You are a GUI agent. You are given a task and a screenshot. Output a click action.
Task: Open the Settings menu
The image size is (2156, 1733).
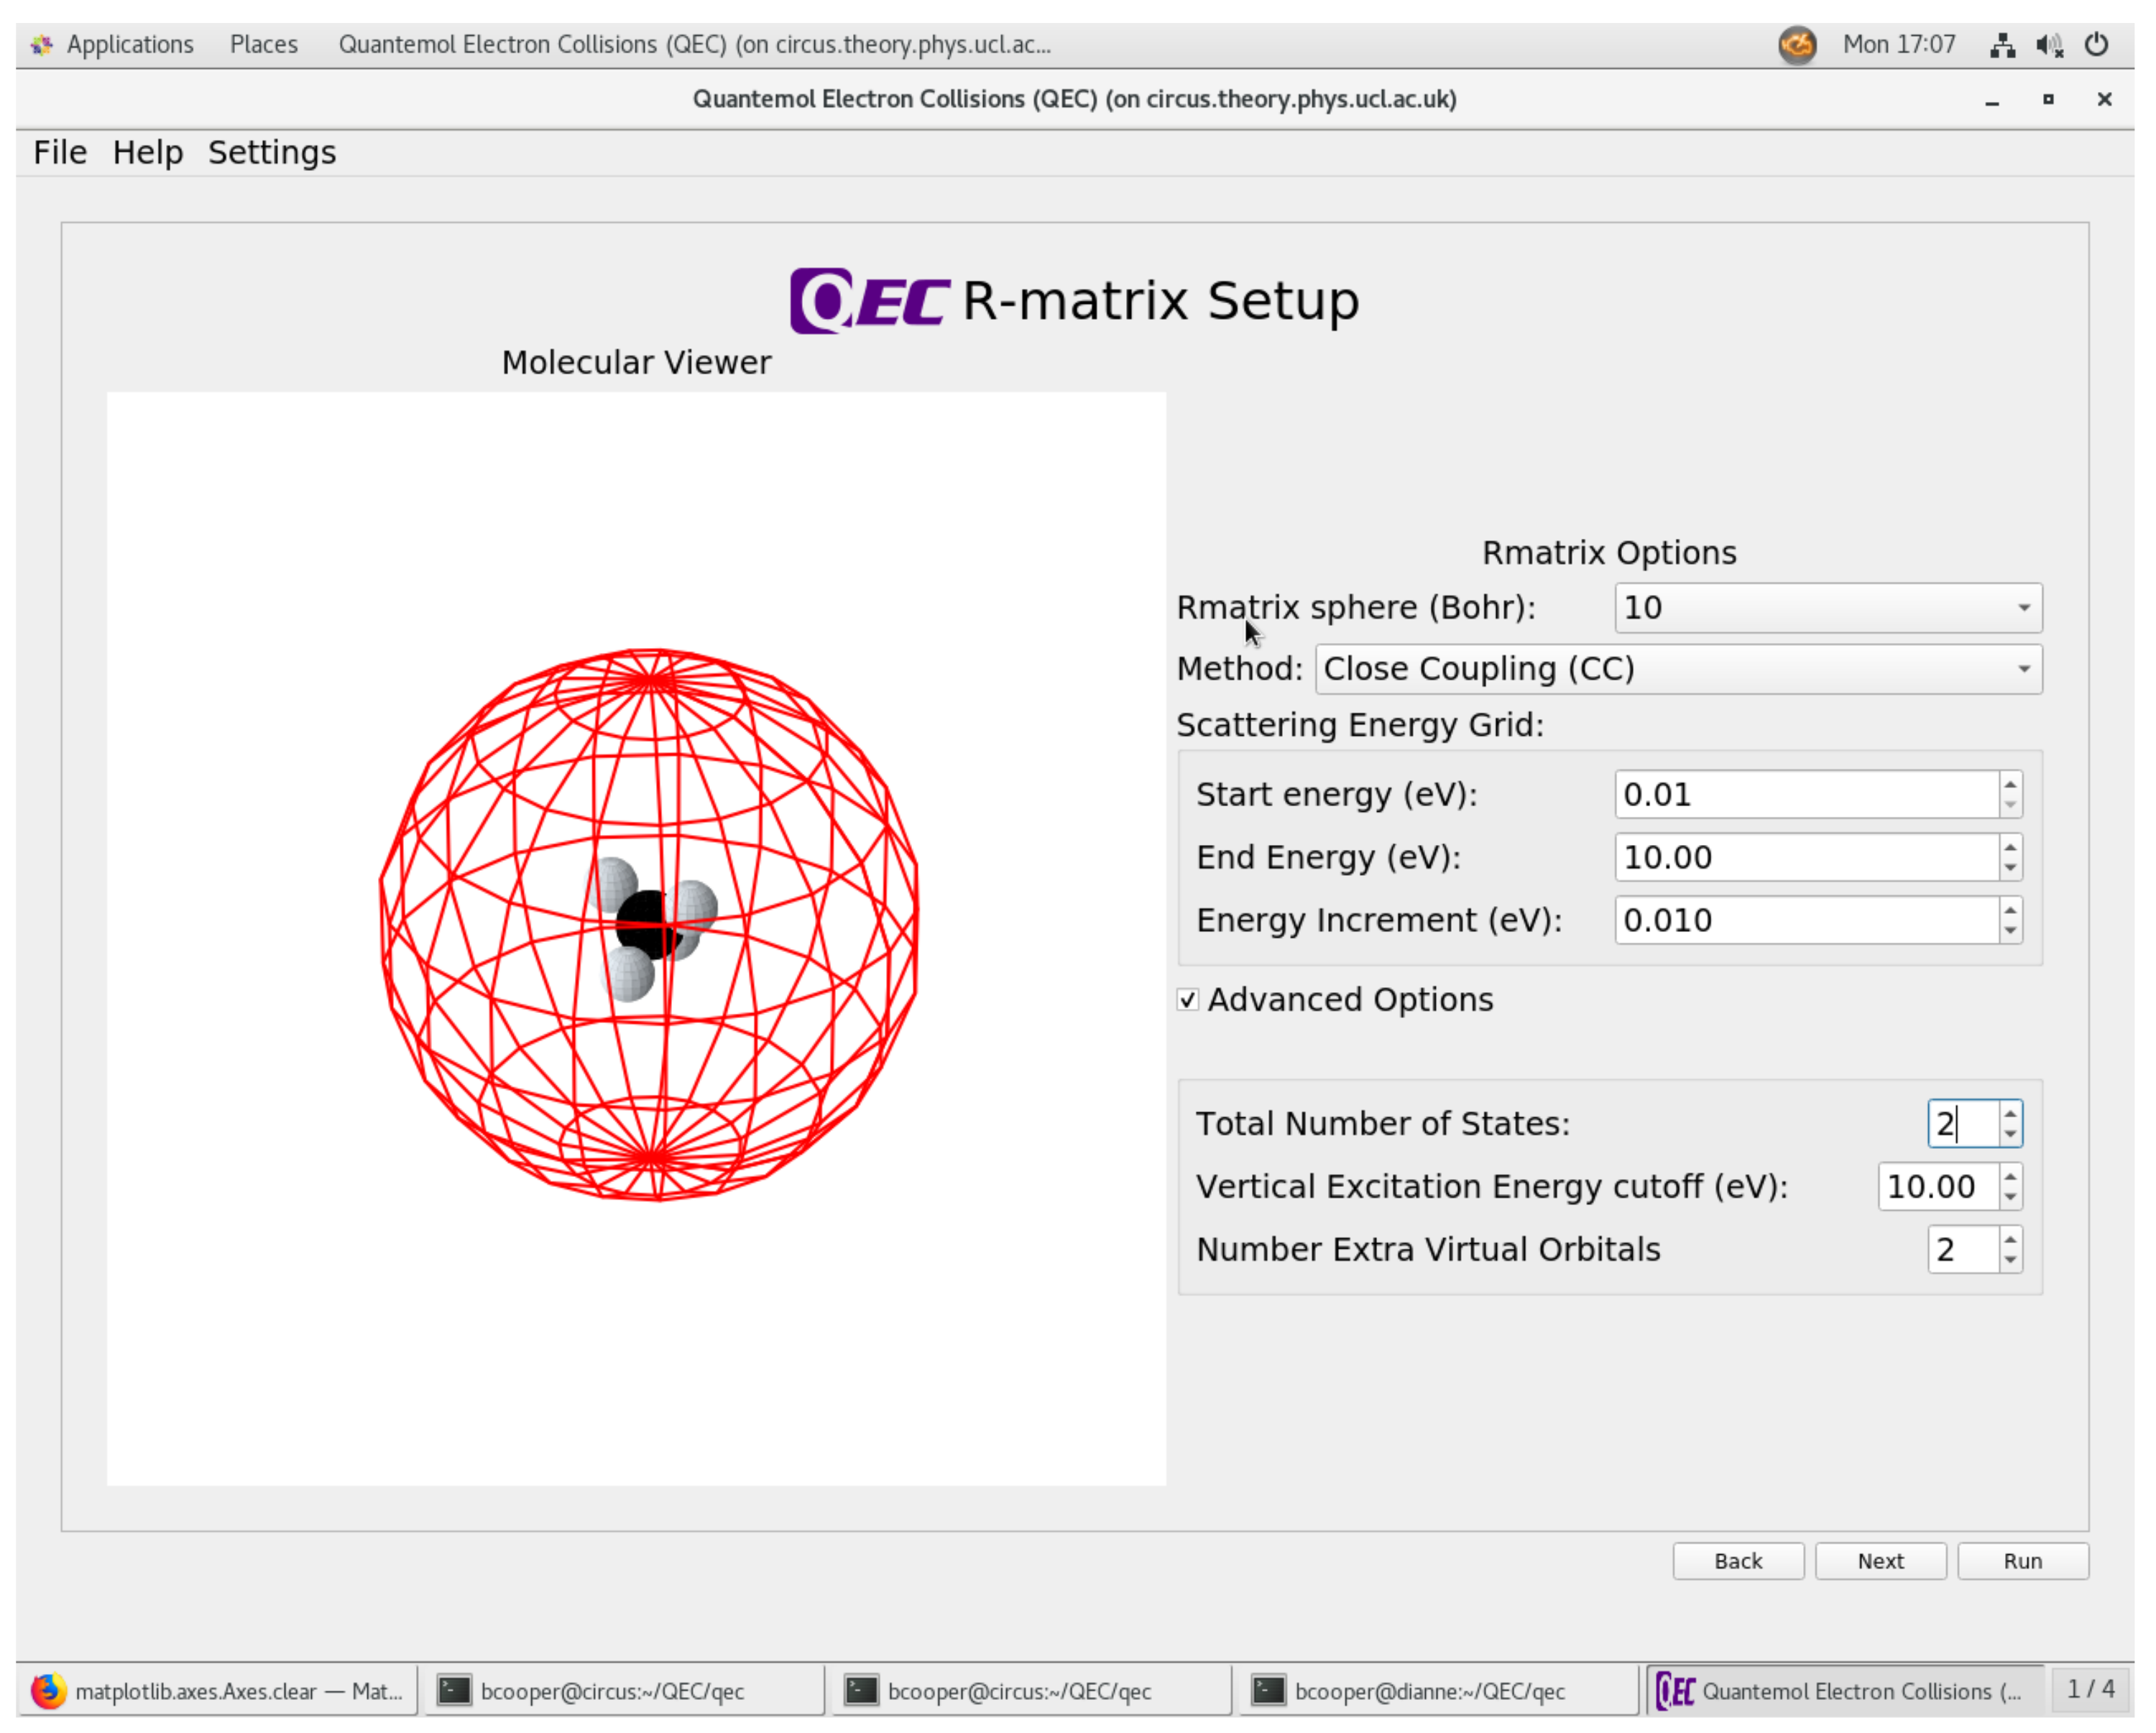[271, 153]
